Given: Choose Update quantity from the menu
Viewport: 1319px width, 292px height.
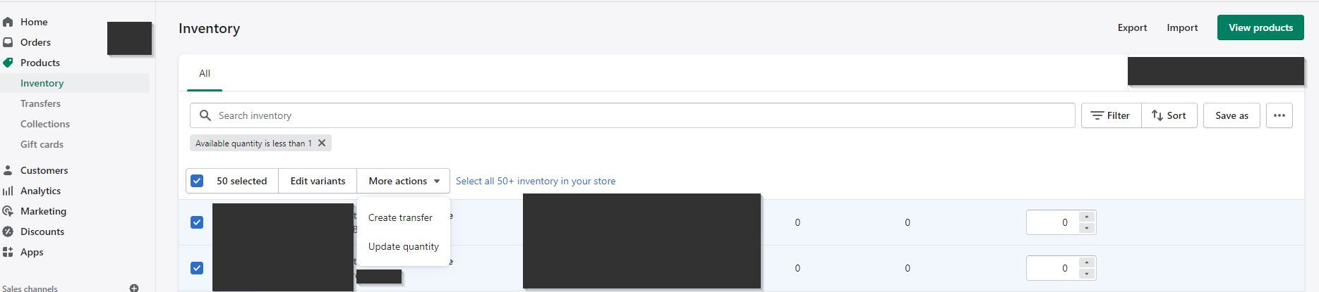Looking at the screenshot, I should click(403, 246).
